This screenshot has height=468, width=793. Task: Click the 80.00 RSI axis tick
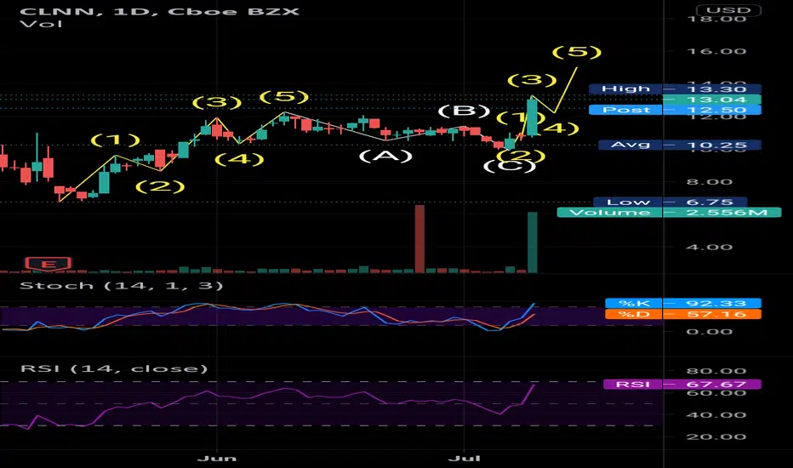716,371
